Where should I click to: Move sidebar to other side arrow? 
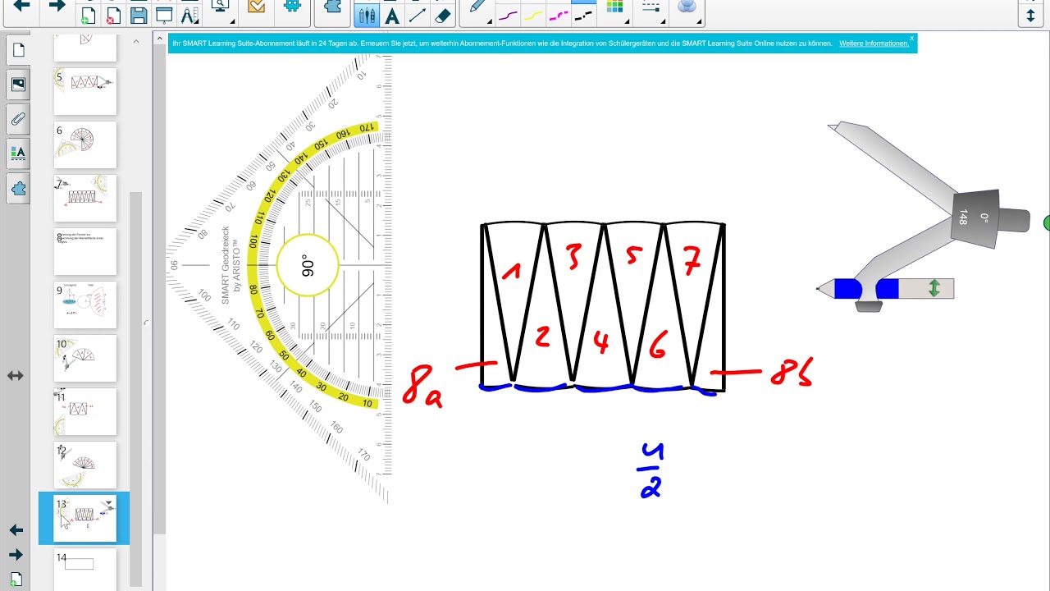[x=15, y=376]
